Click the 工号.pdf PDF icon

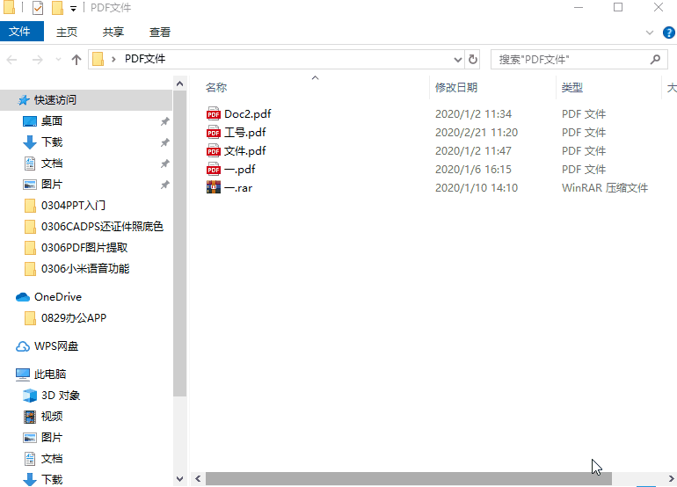[214, 133]
